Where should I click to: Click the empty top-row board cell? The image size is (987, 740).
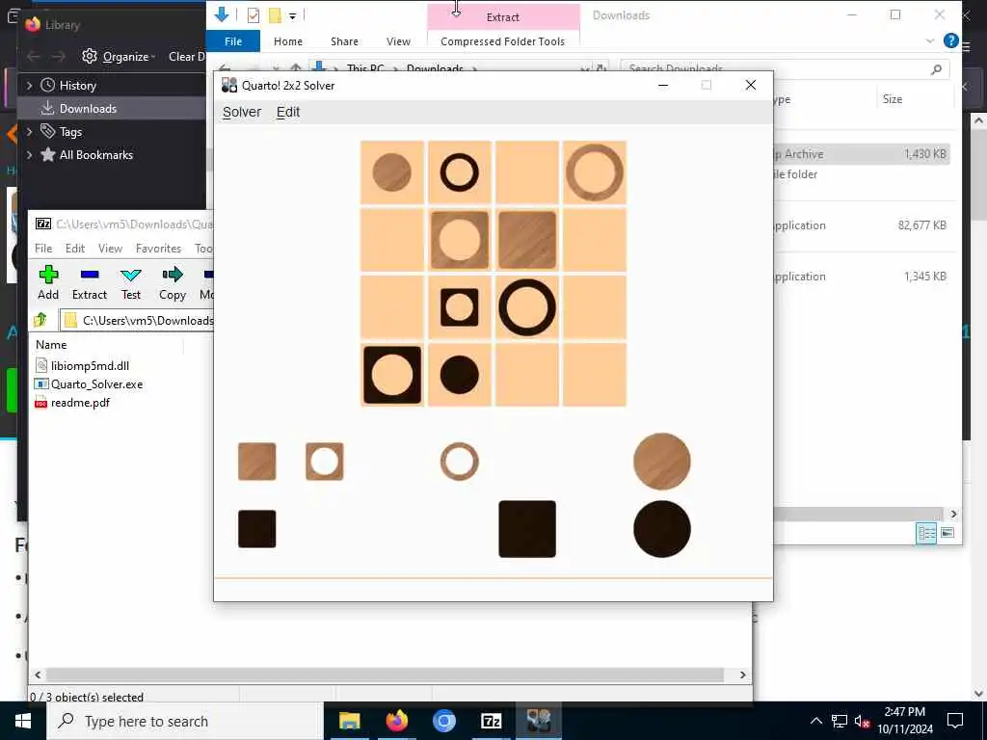pos(527,172)
